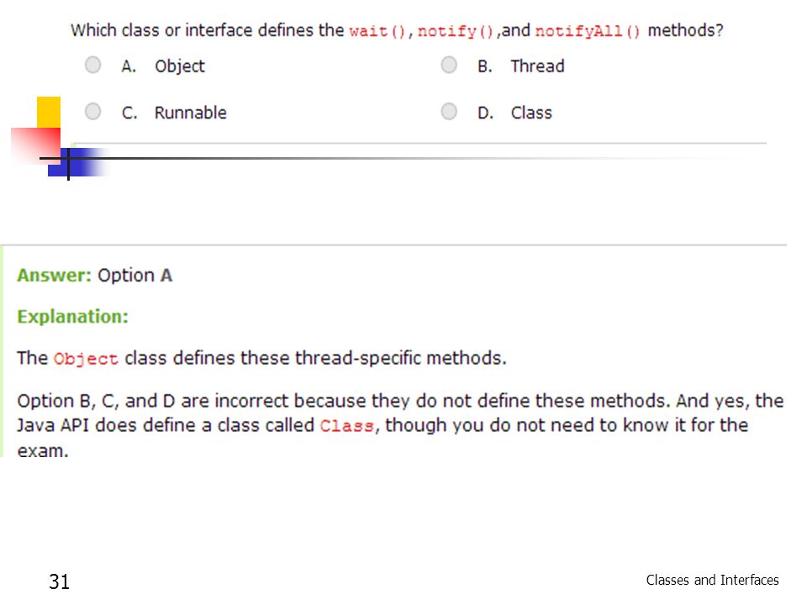The height and width of the screenshot is (605, 807).
Task: Select radio button for option B Thread
Action: click(449, 66)
